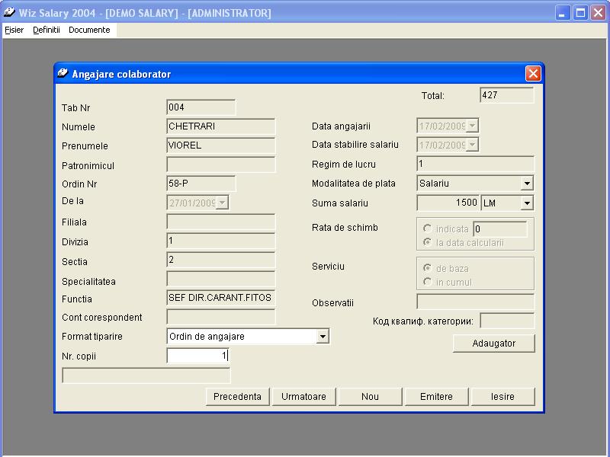Viewport: 610px width, 457px height.
Task: Expand the Format tiparire combo box
Action: coord(323,337)
